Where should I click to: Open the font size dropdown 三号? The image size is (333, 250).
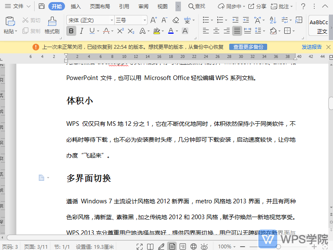131,20
